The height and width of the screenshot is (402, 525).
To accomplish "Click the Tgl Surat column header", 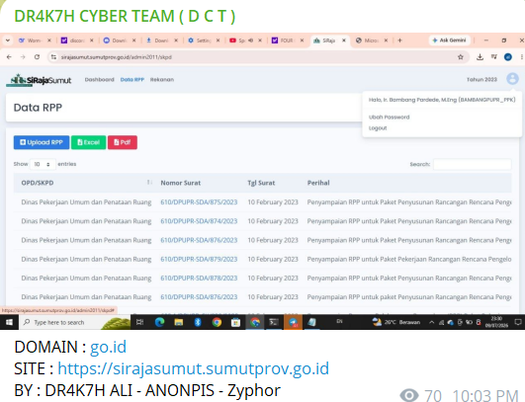I will click(261, 183).
